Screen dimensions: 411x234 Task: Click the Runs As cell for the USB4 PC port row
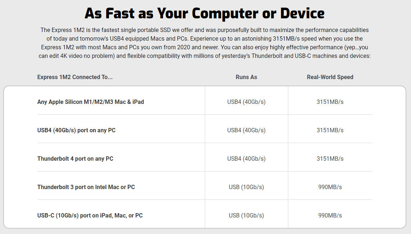click(x=246, y=130)
